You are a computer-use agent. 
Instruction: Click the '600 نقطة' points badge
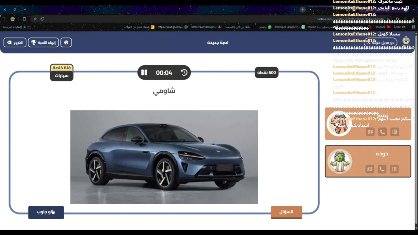click(x=266, y=72)
